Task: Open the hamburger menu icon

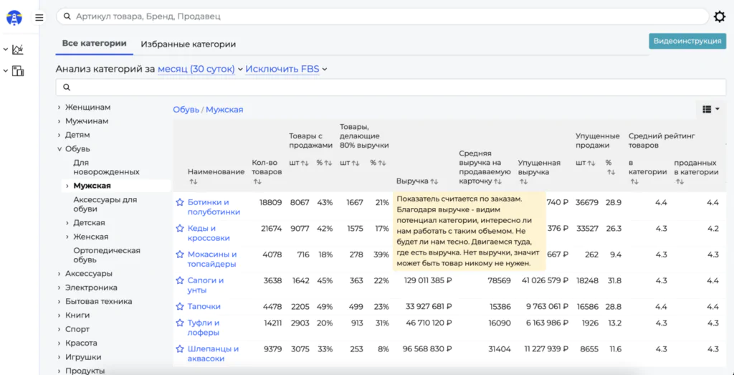Action: [39, 17]
